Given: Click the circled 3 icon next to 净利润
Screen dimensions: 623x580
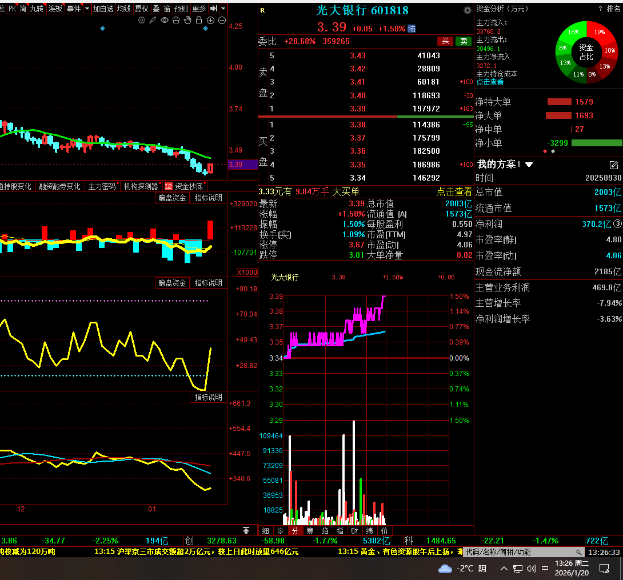Looking at the screenshot, I should 617,223.
